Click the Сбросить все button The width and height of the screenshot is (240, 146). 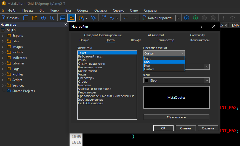[176, 117]
